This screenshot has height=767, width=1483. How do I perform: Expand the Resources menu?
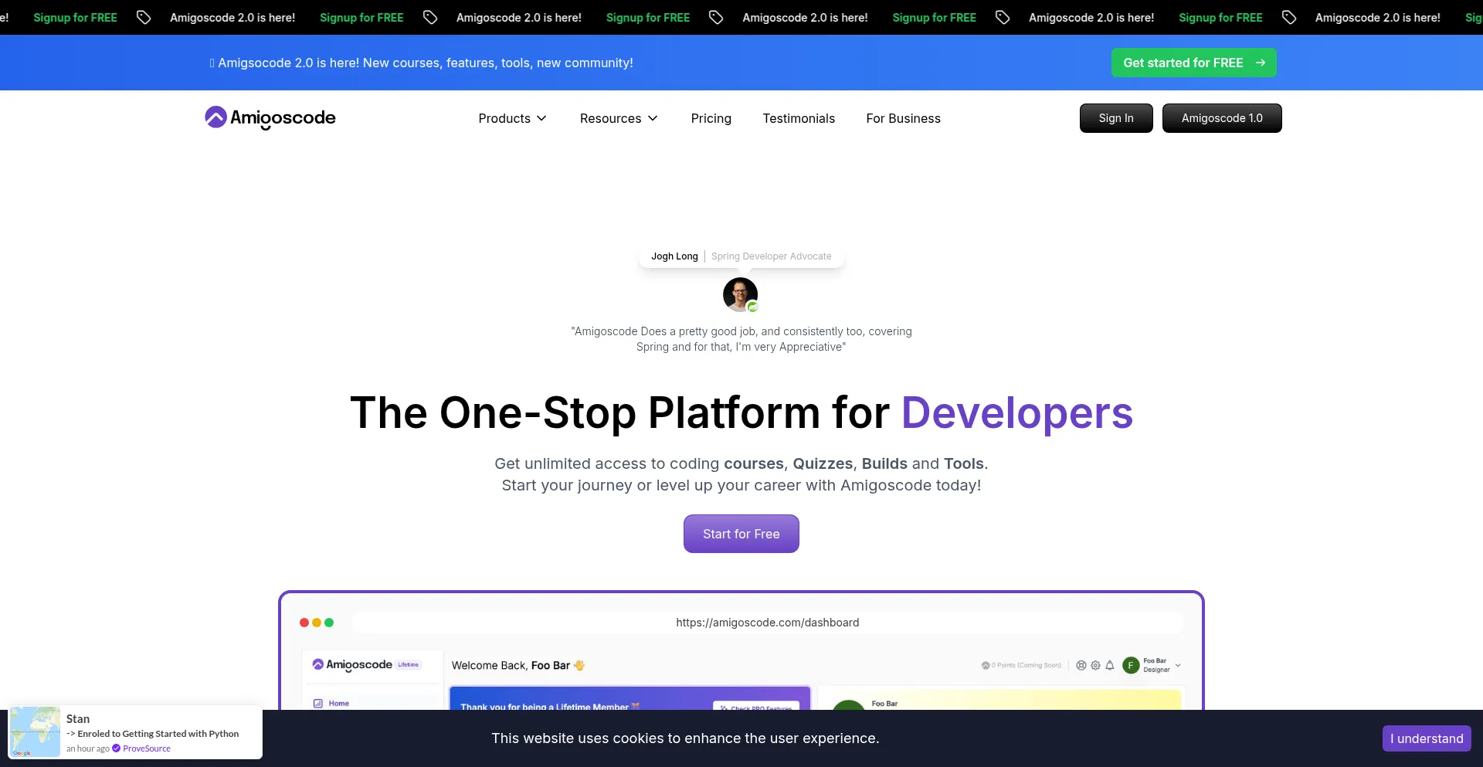tap(618, 118)
